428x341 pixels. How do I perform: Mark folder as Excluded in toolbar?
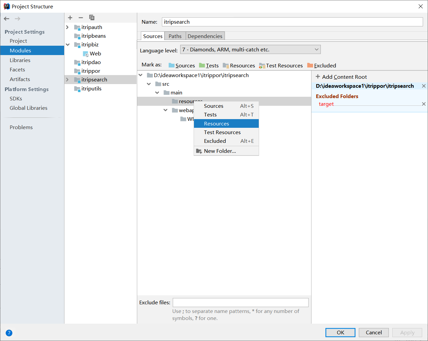coord(322,65)
